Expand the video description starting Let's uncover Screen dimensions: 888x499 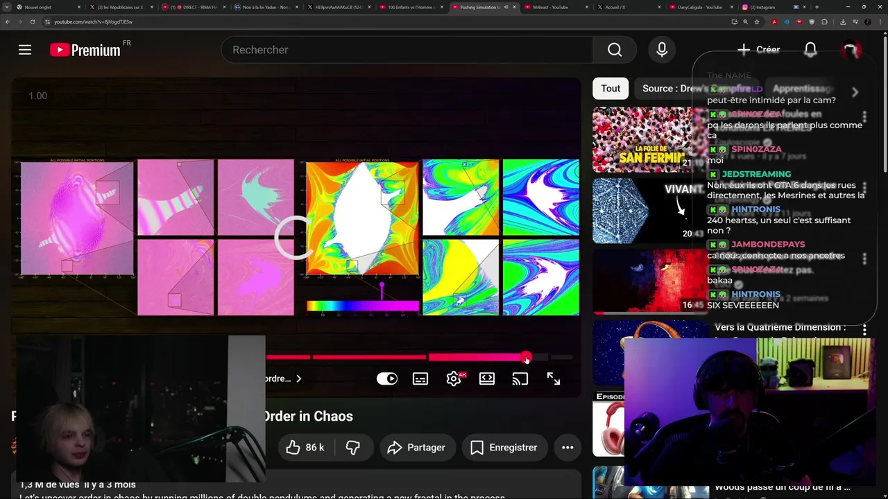point(262,498)
